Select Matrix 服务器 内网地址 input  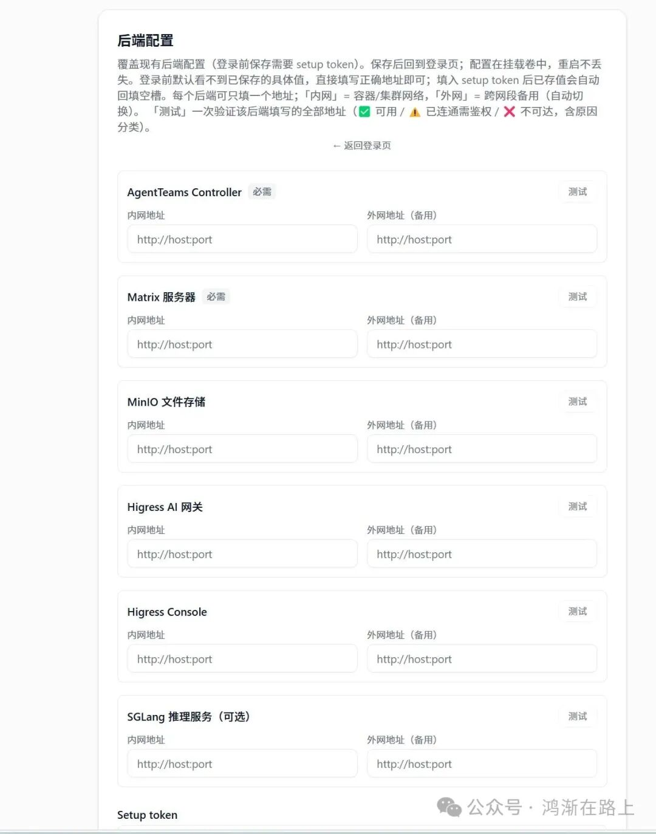tap(242, 344)
